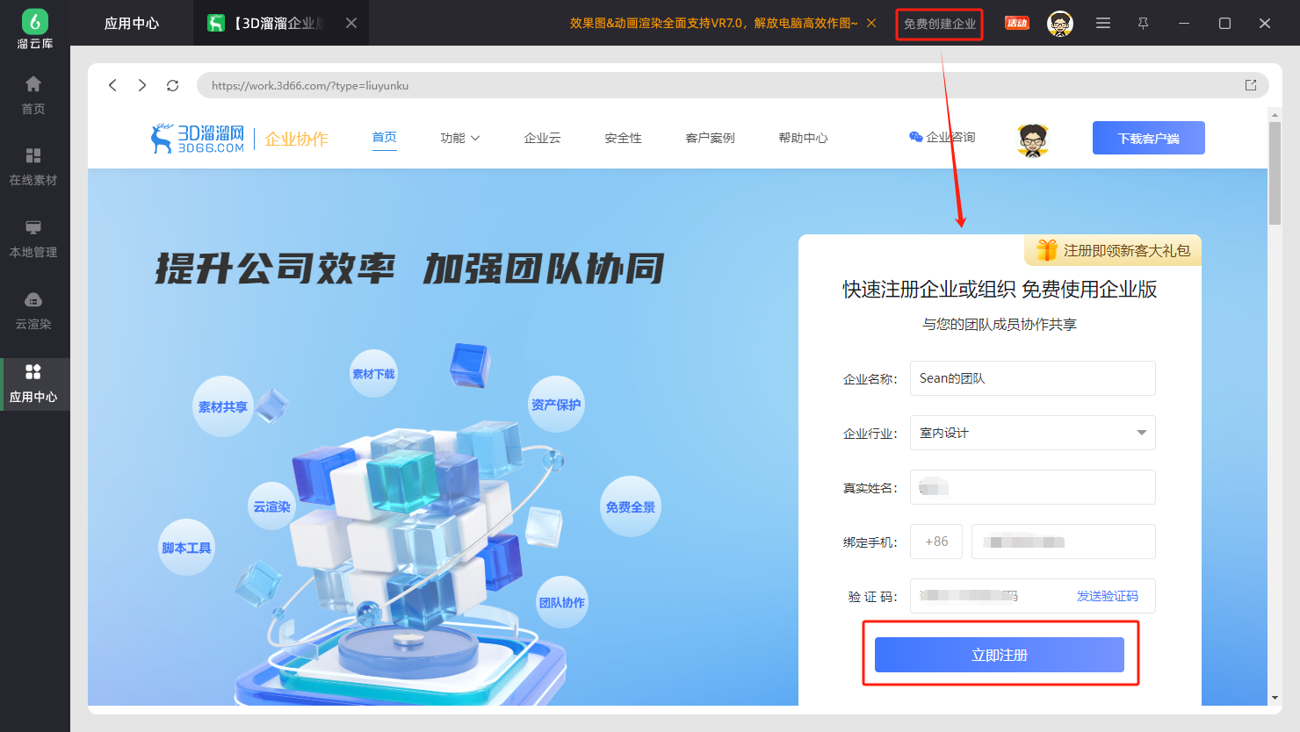Image resolution: width=1300 pixels, height=732 pixels.
Task: Click 免费创建企业 in the title bar
Action: [940, 24]
